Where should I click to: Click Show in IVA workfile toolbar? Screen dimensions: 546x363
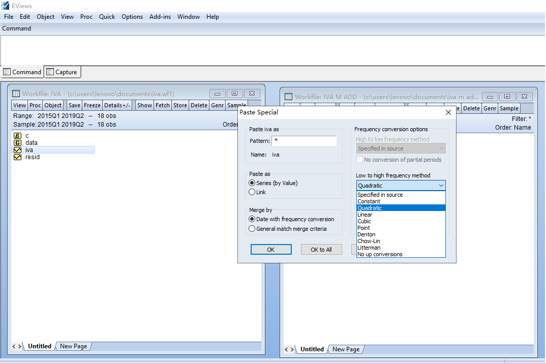144,105
